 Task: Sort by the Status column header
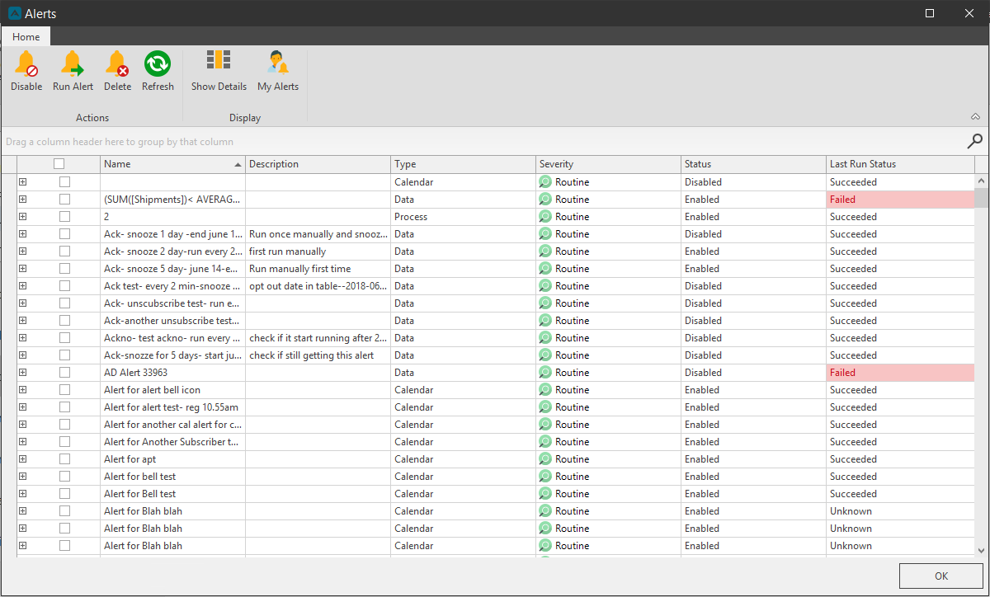[754, 164]
